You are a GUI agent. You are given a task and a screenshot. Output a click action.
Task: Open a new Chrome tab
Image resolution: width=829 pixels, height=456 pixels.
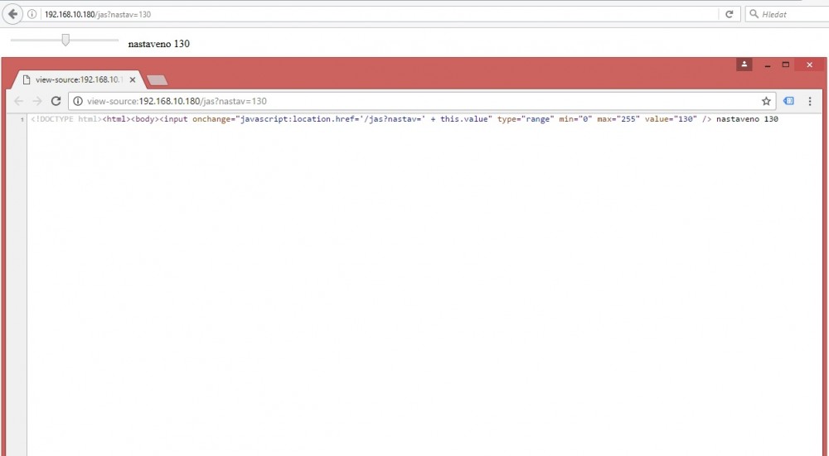pos(158,80)
